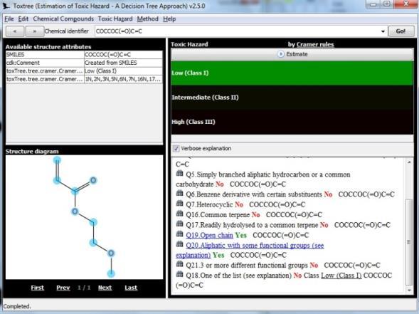Screen dimensions: 419x314
Task: Open the Chemical Compounds menu
Action: coord(63,19)
